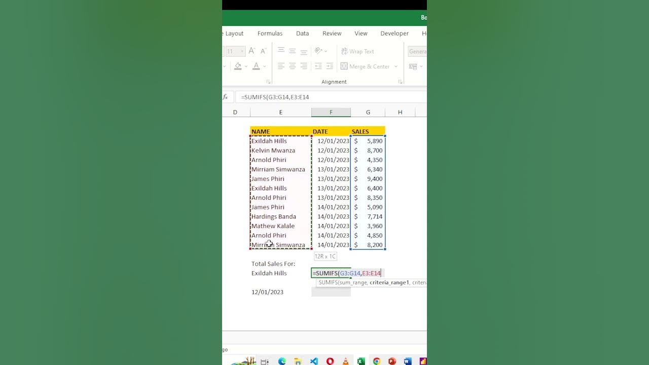Screen dimensions: 649x365
Task: Toggle Wrap Text
Action: click(x=357, y=51)
